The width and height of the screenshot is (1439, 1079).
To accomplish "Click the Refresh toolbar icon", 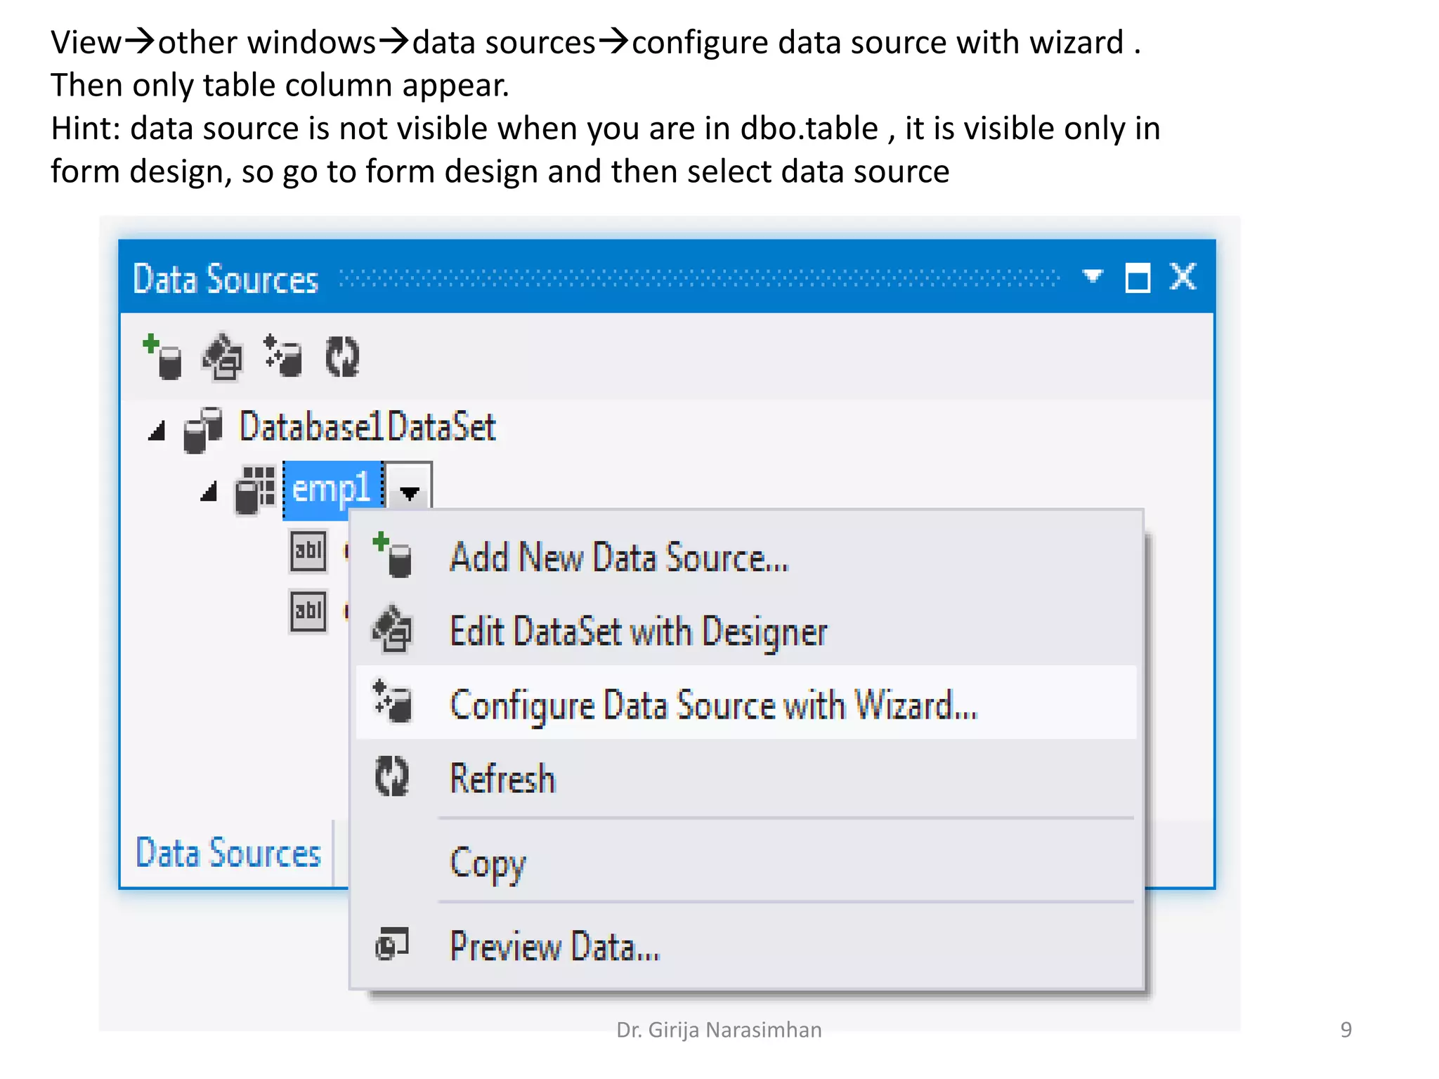I will tap(342, 358).
